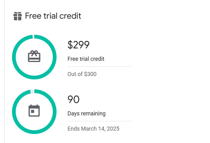Click the year 2025 in the end date
The height and width of the screenshot is (143, 210).
(x=113, y=129)
